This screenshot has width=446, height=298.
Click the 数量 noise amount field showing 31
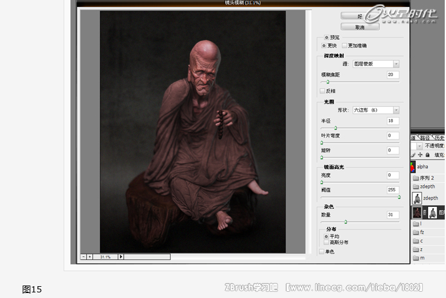(x=393, y=214)
